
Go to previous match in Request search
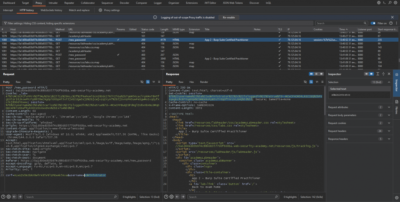click(14, 197)
